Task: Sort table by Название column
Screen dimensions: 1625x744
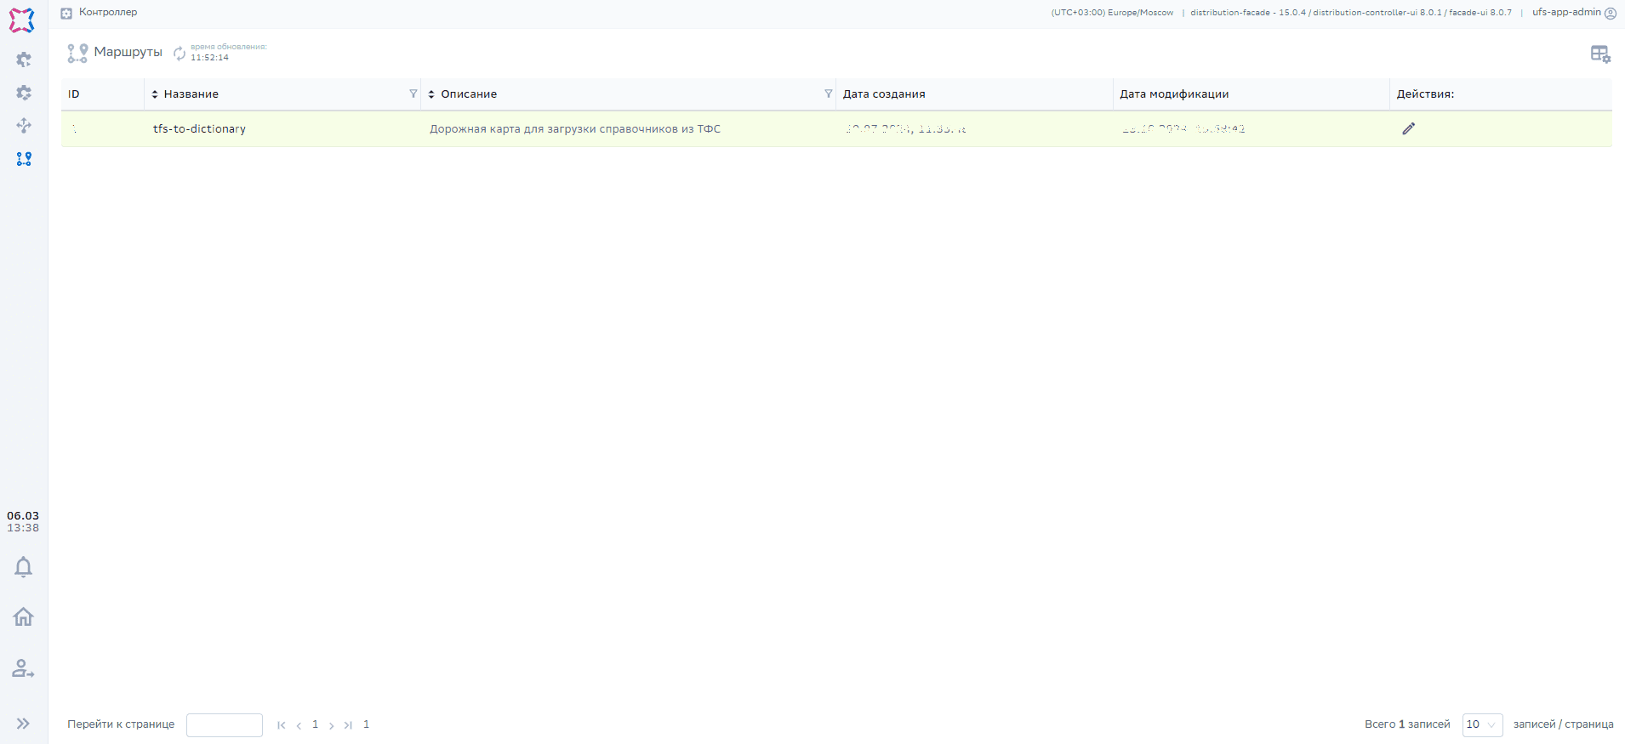Action: (x=155, y=94)
